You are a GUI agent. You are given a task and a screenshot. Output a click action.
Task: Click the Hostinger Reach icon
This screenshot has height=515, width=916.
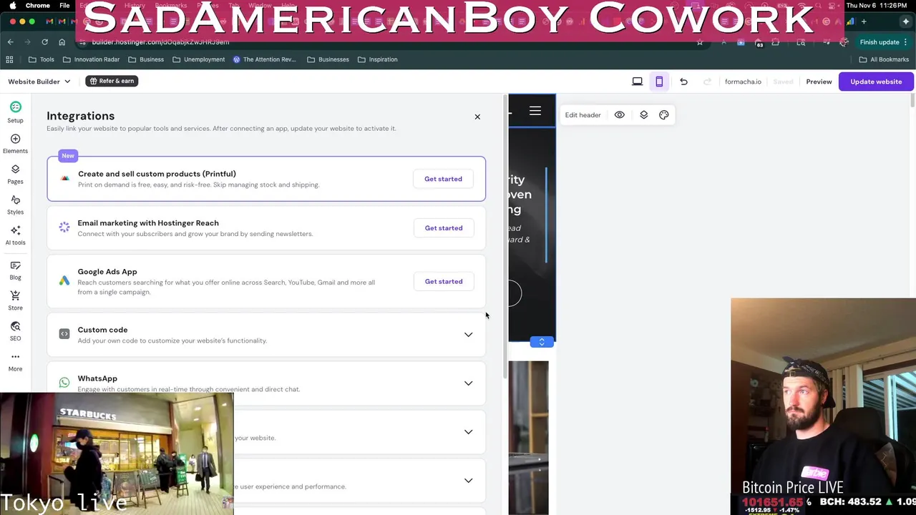click(64, 228)
